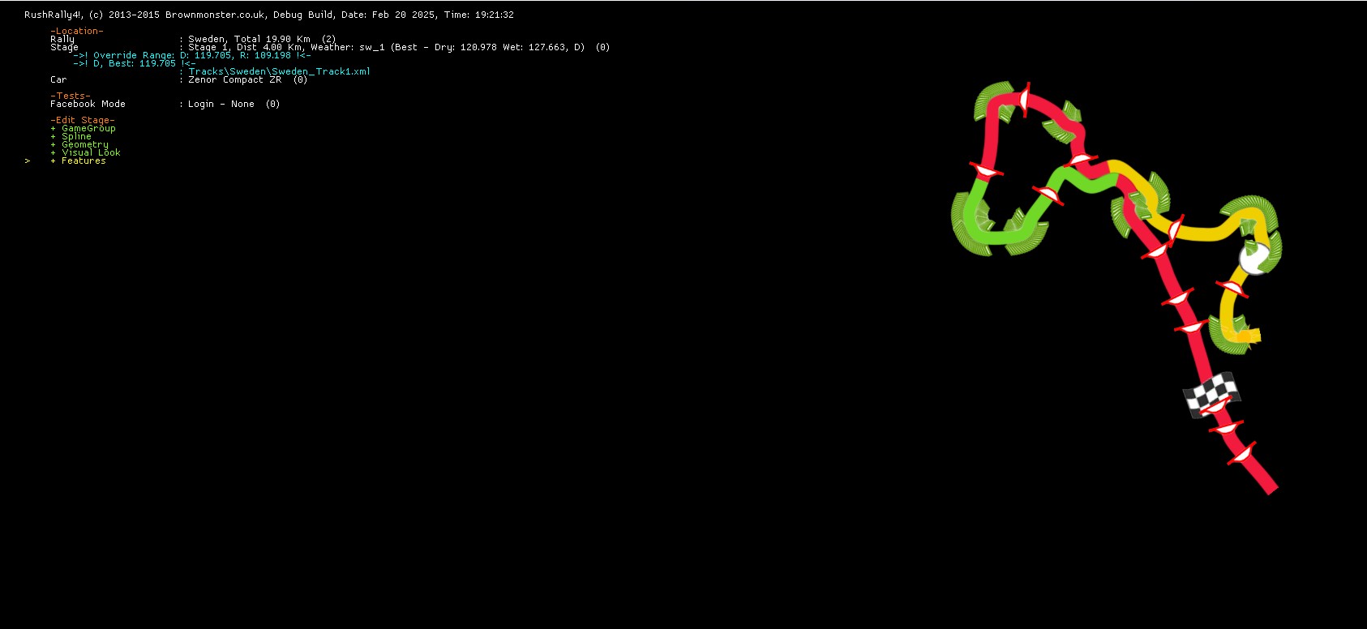Select the checkpoint where the left red section turns green

[x=986, y=170]
